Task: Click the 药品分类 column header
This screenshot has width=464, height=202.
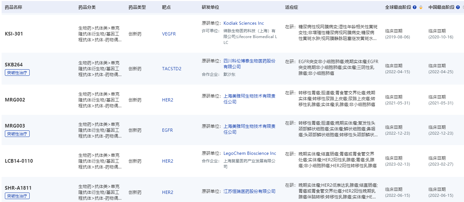Action: point(87,7)
